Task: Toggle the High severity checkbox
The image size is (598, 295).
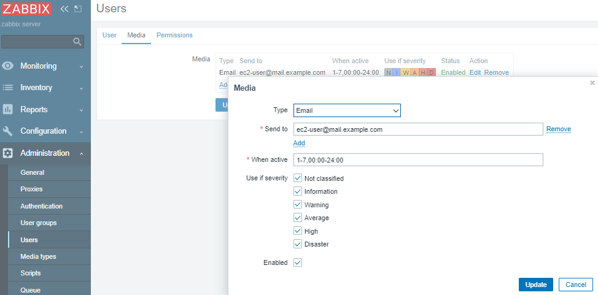Action: (x=298, y=231)
